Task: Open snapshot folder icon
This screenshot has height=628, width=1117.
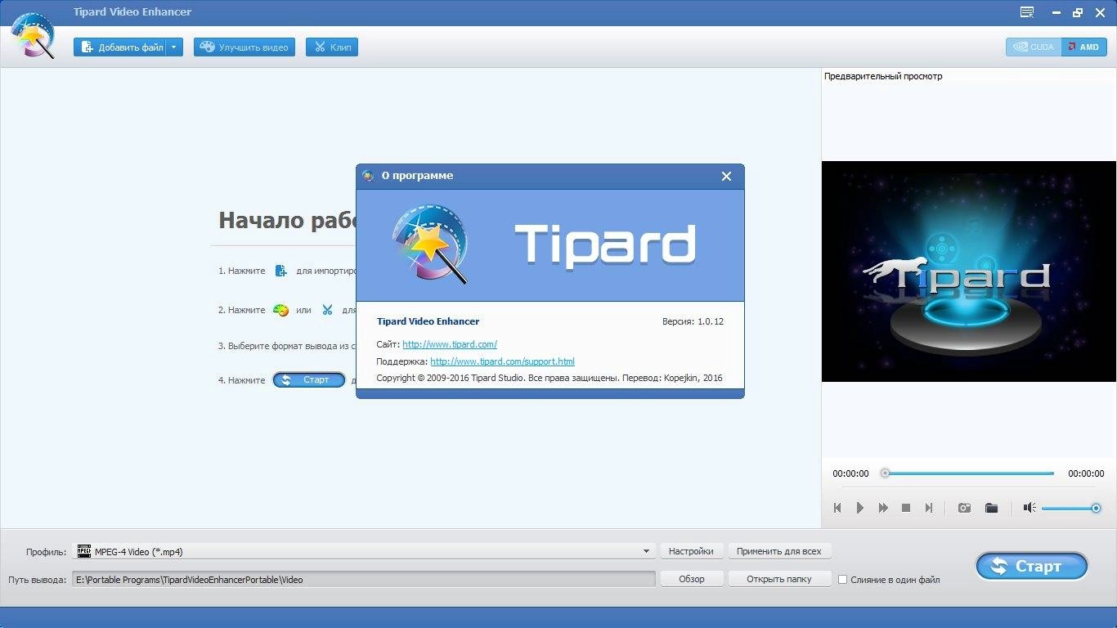Action: point(992,508)
